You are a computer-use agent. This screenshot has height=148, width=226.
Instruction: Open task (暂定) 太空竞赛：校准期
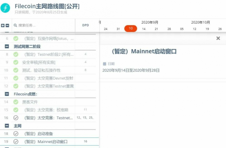point(46,110)
